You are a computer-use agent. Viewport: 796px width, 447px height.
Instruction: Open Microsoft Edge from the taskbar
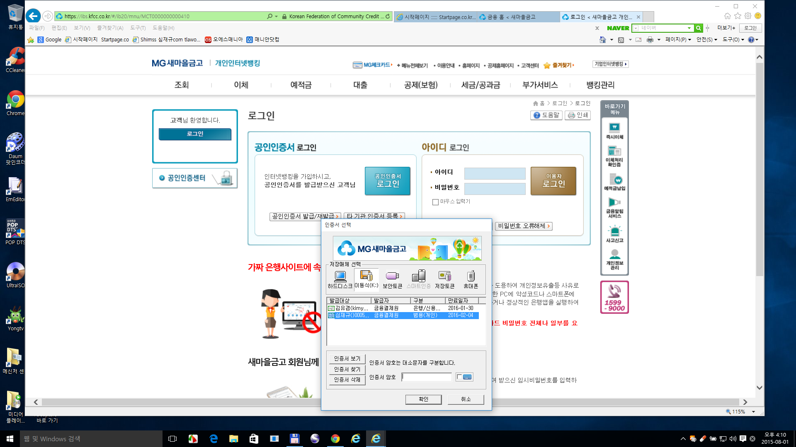[x=214, y=439]
